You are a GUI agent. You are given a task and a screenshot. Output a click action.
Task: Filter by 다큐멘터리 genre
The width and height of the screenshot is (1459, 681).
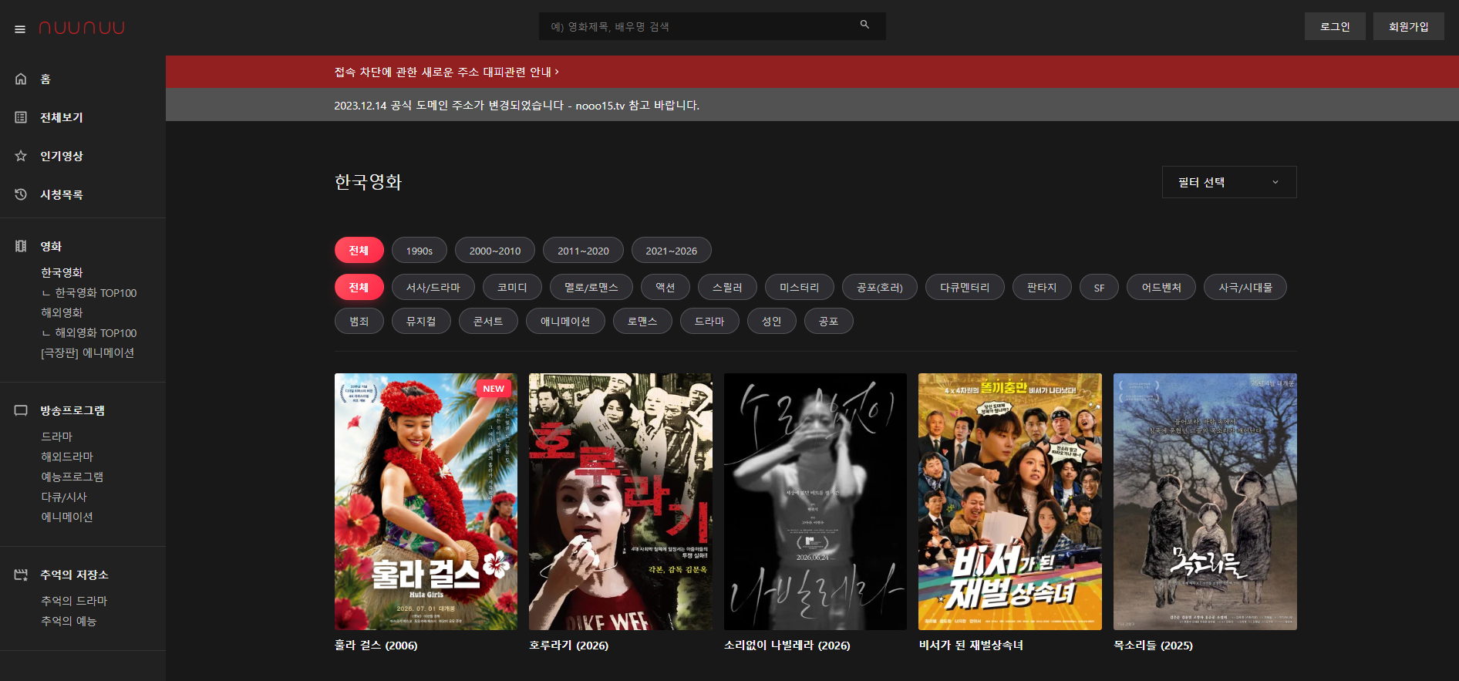click(965, 287)
